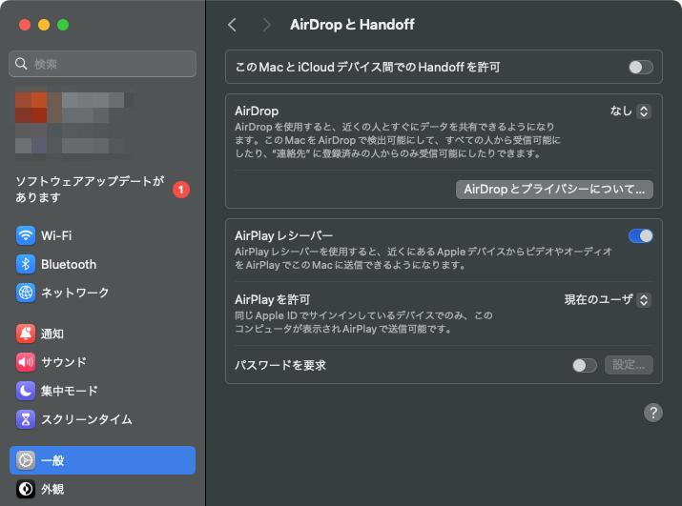The image size is (682, 506).
Task: Toggle the パスワードを要求 switch
Action: tap(585, 365)
